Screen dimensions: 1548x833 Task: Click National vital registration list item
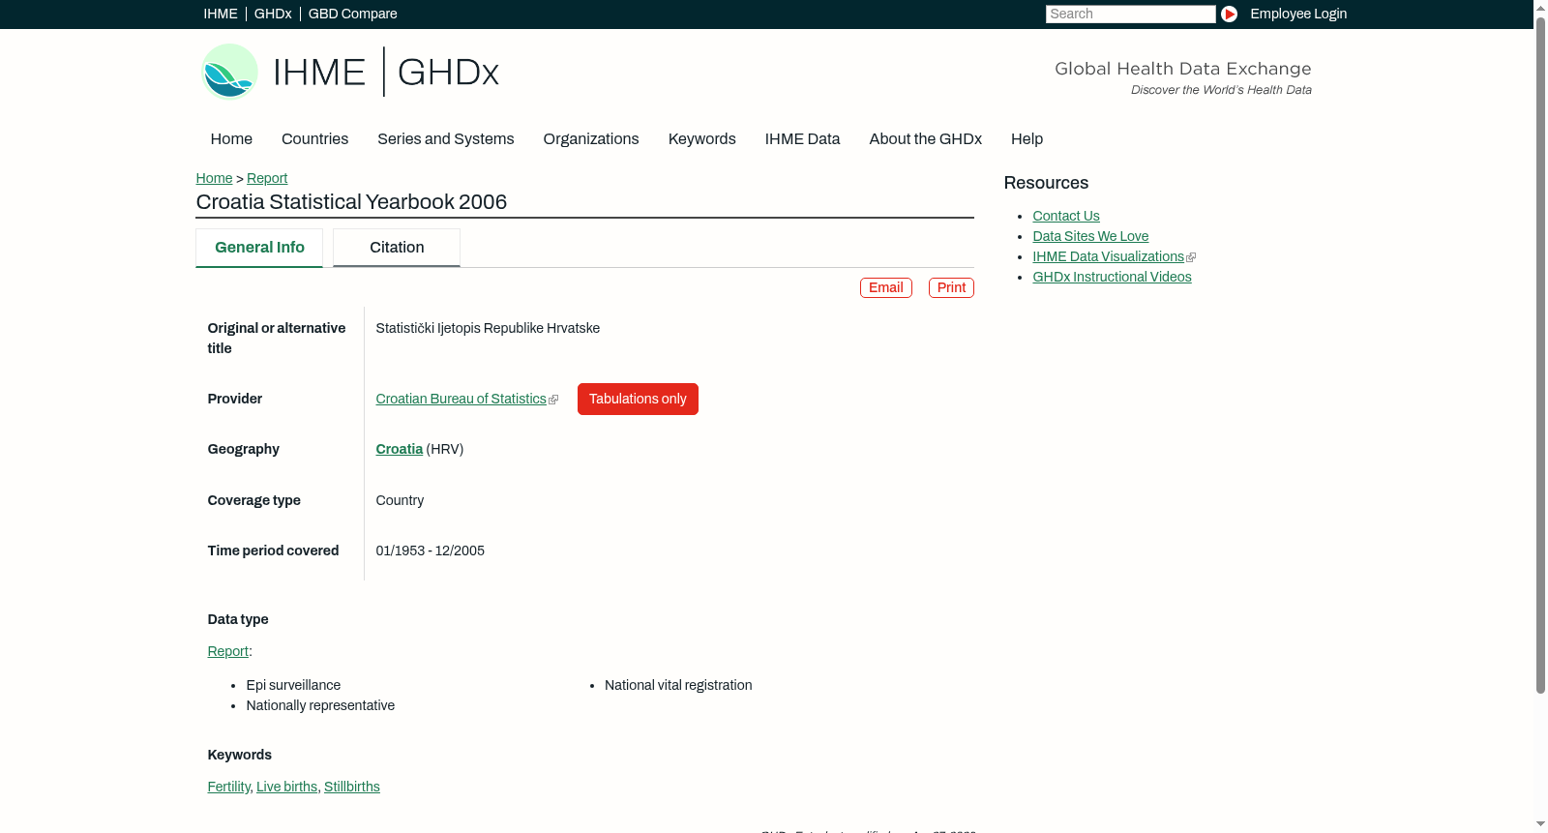[x=678, y=685]
